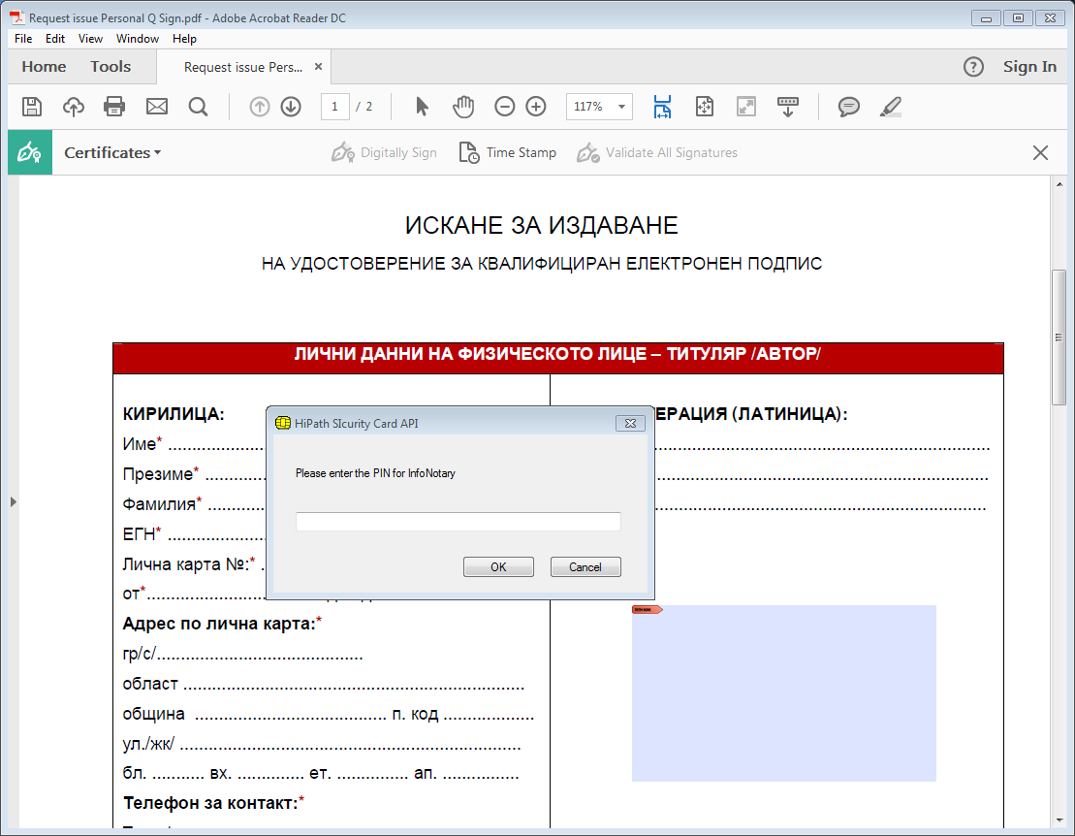Expand the left navigation pane arrow
The image size is (1075, 836).
click(14, 501)
